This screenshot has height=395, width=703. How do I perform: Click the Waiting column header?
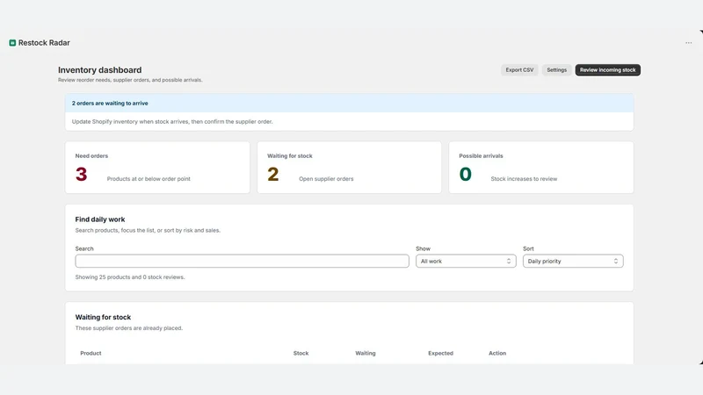[x=366, y=354]
